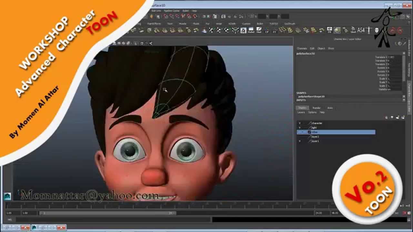
Task: Open the Anim layer tab
Action: 330,108
